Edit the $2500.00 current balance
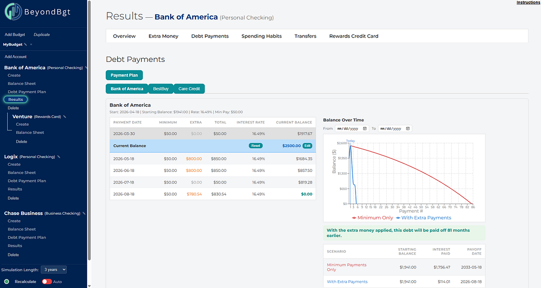The height and width of the screenshot is (288, 541). point(307,146)
